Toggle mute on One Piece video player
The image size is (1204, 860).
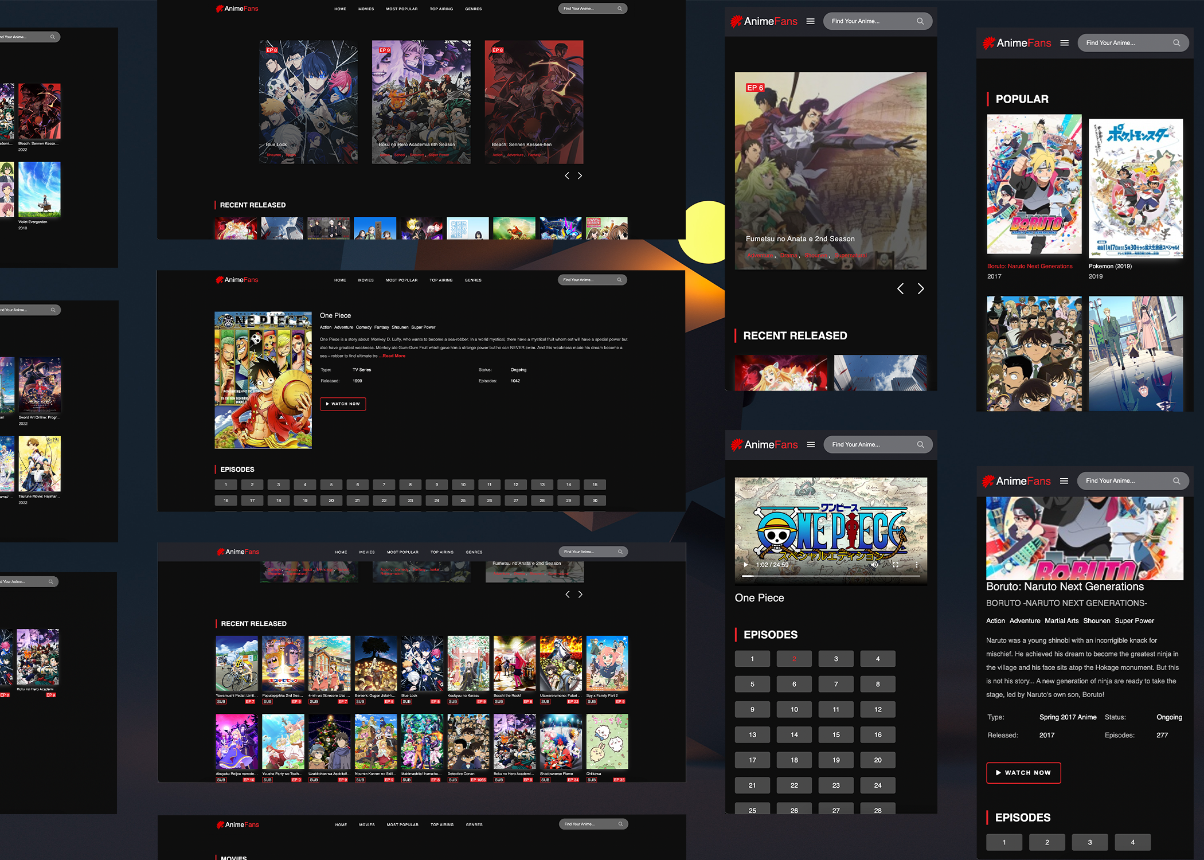pos(874,565)
